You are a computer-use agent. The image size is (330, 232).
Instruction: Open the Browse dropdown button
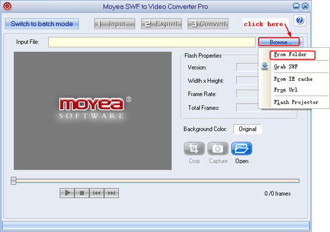click(x=280, y=42)
